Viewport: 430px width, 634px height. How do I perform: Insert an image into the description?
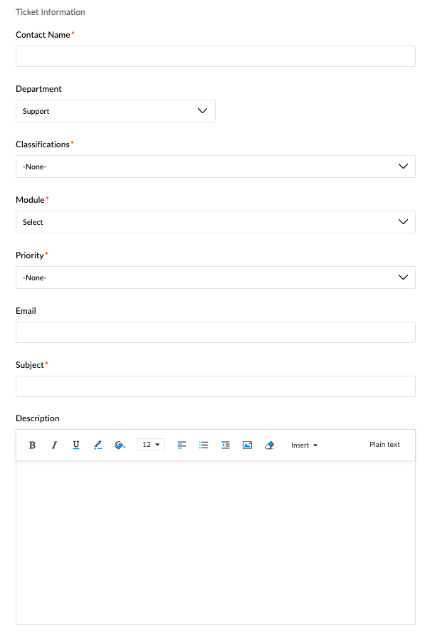[248, 445]
